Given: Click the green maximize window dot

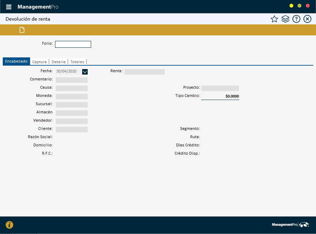Looking at the screenshot, I should 299,5.
